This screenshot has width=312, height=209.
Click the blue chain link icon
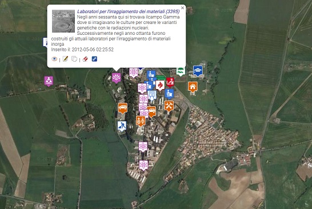tap(94, 59)
